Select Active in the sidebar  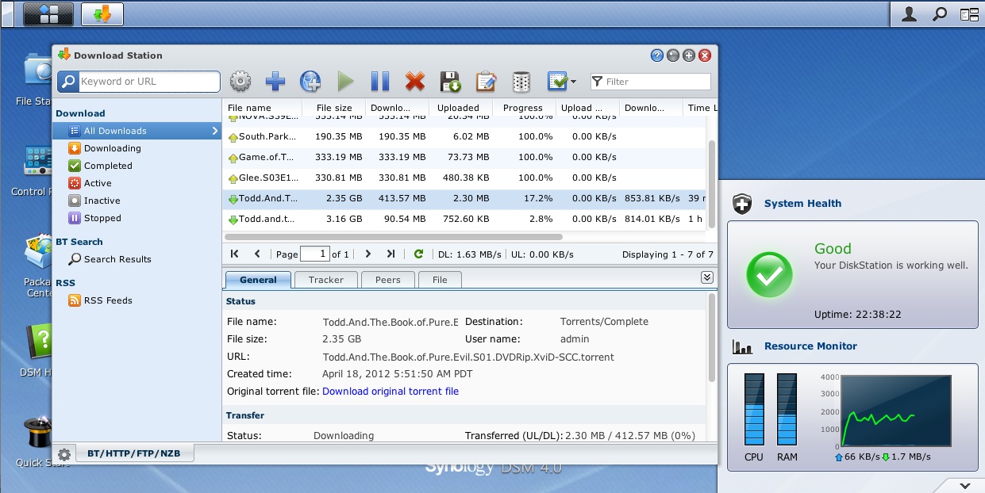point(137,183)
